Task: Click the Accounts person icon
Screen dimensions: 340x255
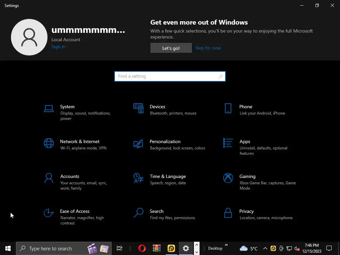Action: click(x=48, y=178)
